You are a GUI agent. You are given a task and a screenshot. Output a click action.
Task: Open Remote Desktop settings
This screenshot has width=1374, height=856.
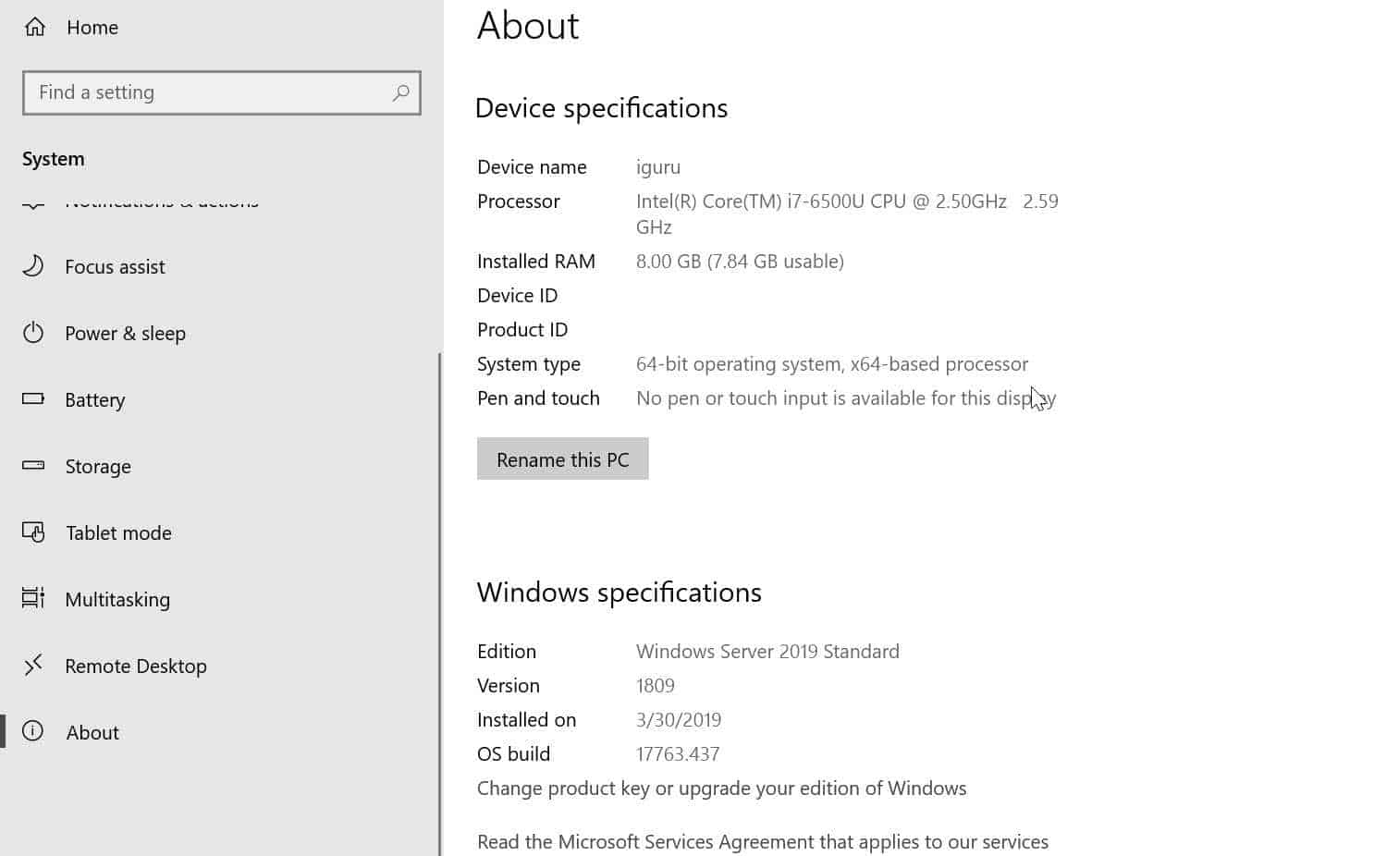tap(136, 666)
